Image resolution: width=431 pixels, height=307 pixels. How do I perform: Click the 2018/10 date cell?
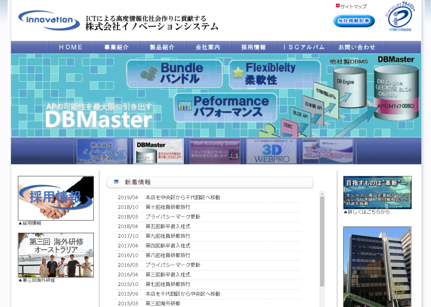(128, 207)
